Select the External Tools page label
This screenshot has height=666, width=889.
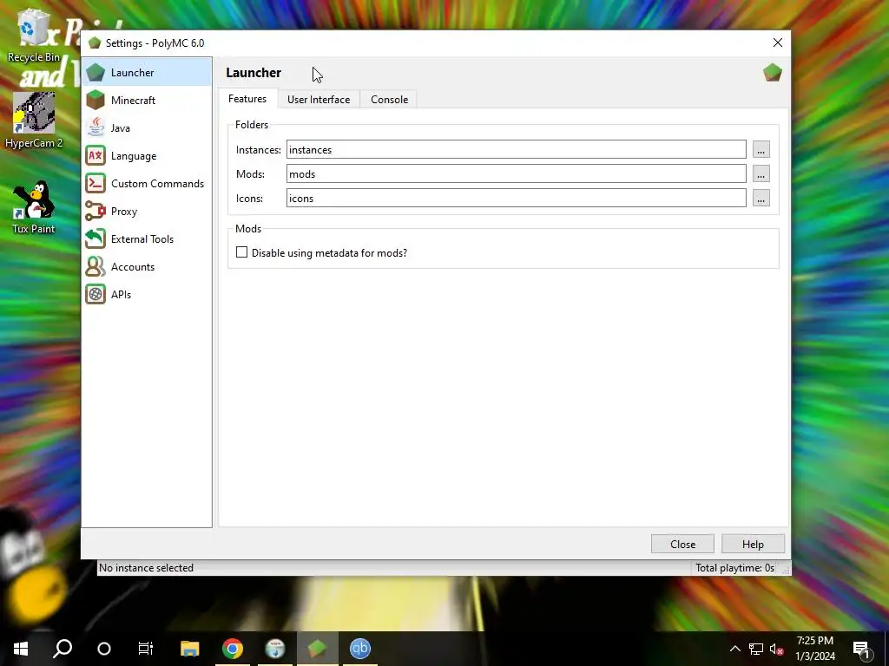point(142,239)
